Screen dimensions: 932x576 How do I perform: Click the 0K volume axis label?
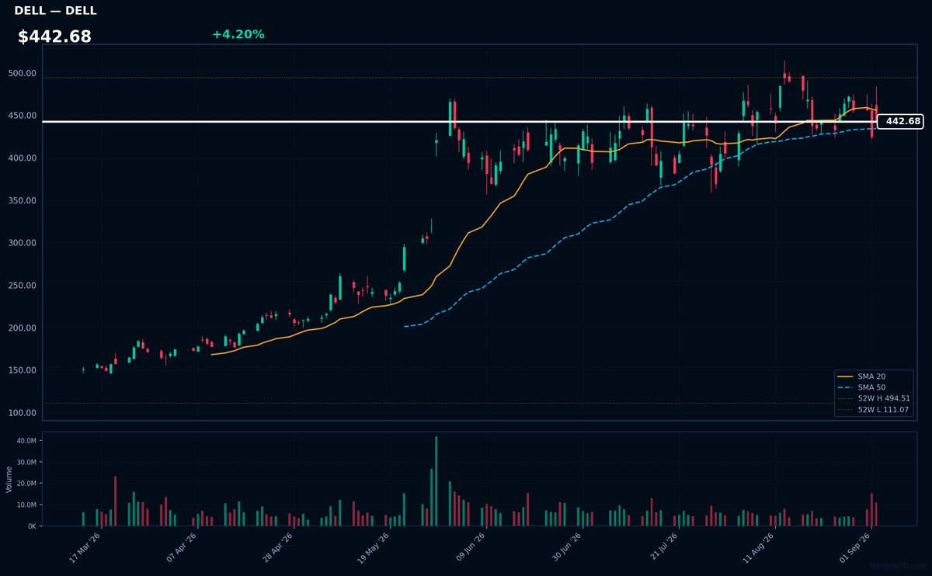32,526
